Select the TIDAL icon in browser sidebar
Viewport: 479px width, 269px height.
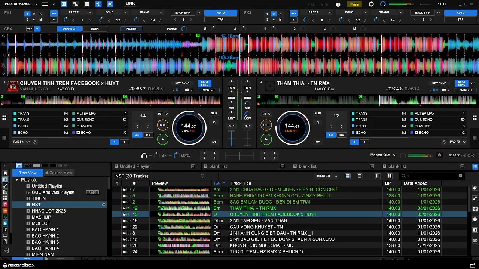(x=5, y=229)
